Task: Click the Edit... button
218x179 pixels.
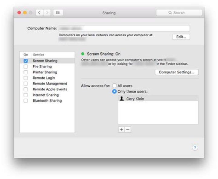Action: [181, 37]
